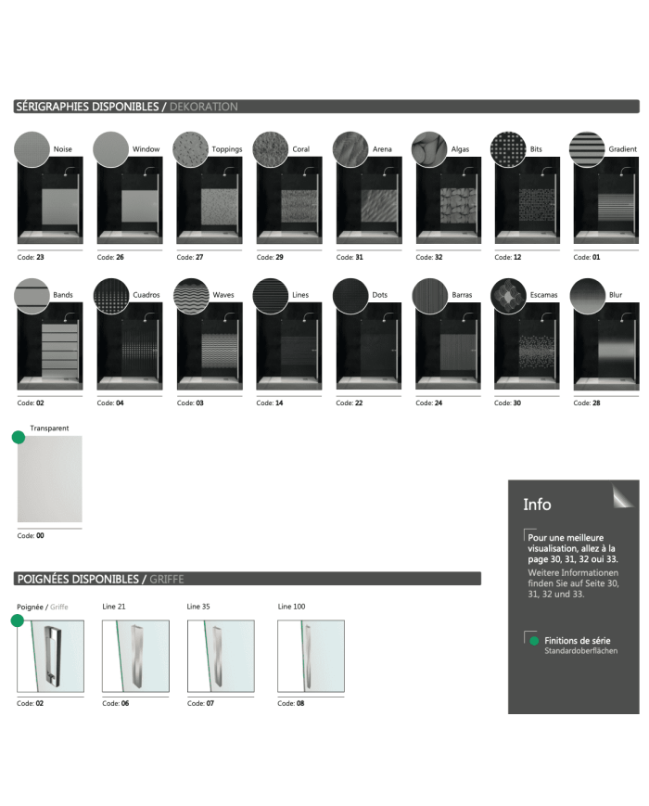Select the Escamas circular pattern icon
The image size is (649, 806).
[508, 294]
